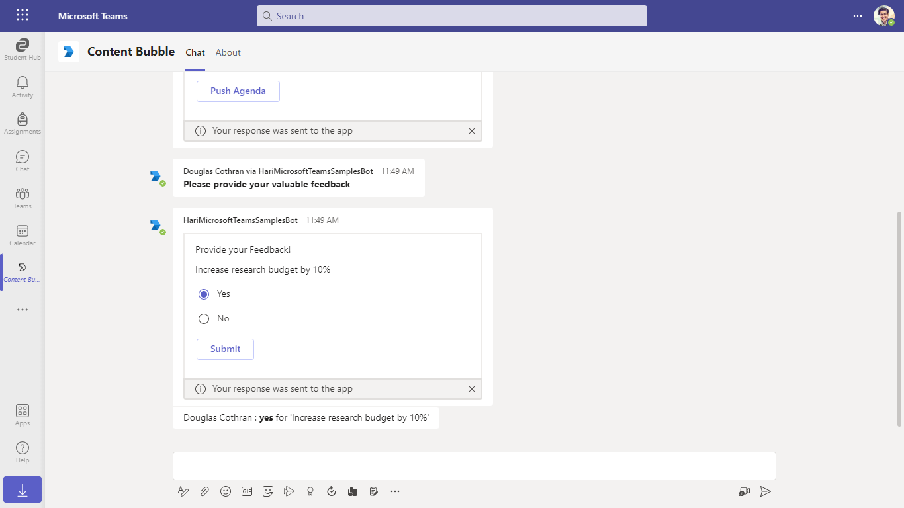Select the Yes radio option

click(x=204, y=294)
